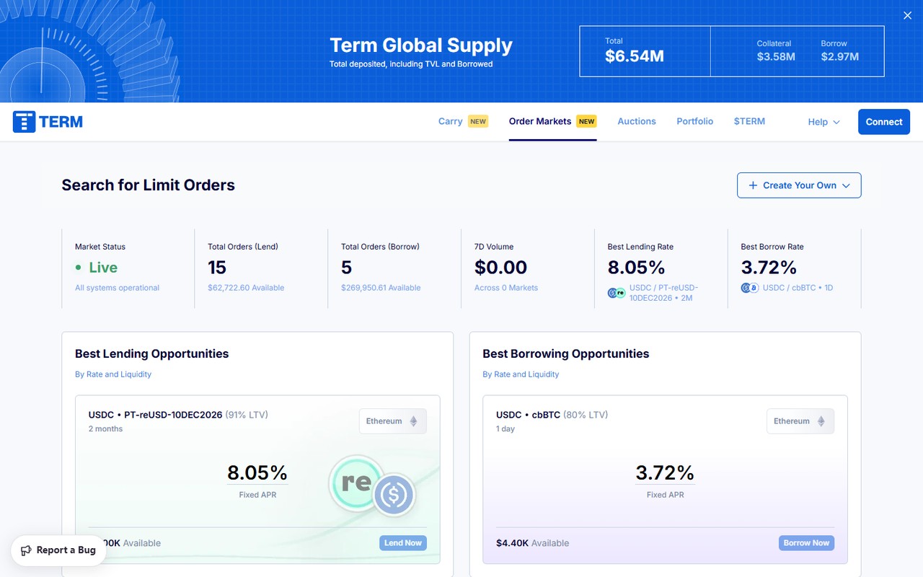Select the Order Markets tab
Image resolution: width=923 pixels, height=577 pixels.
(x=552, y=121)
